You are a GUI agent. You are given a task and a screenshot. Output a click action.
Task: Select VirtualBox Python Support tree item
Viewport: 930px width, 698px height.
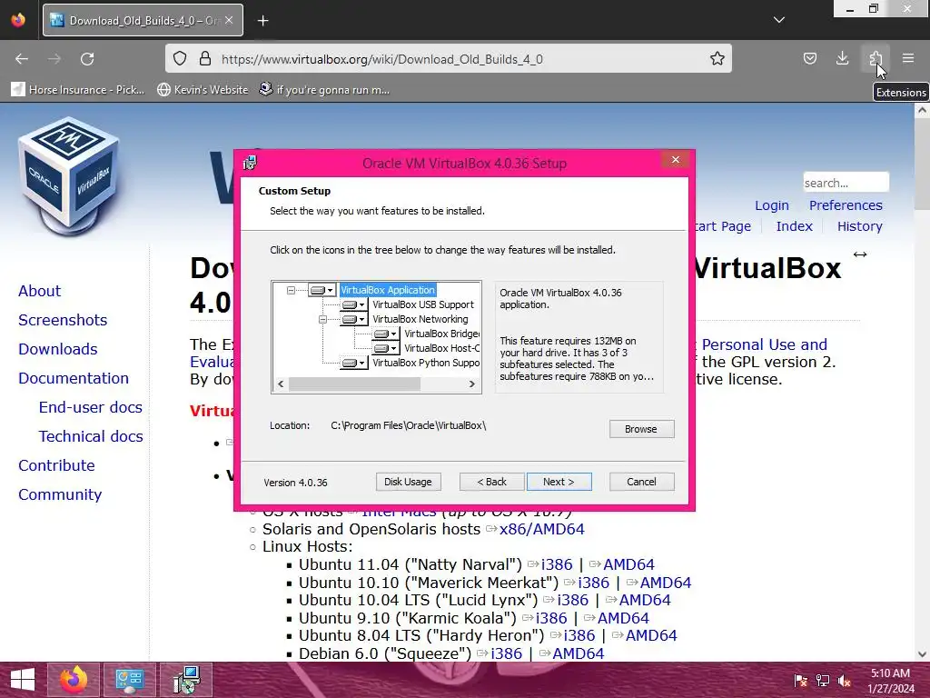(x=426, y=363)
